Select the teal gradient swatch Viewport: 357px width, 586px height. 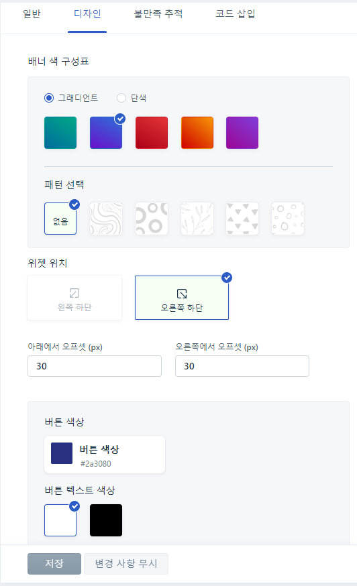(60, 133)
